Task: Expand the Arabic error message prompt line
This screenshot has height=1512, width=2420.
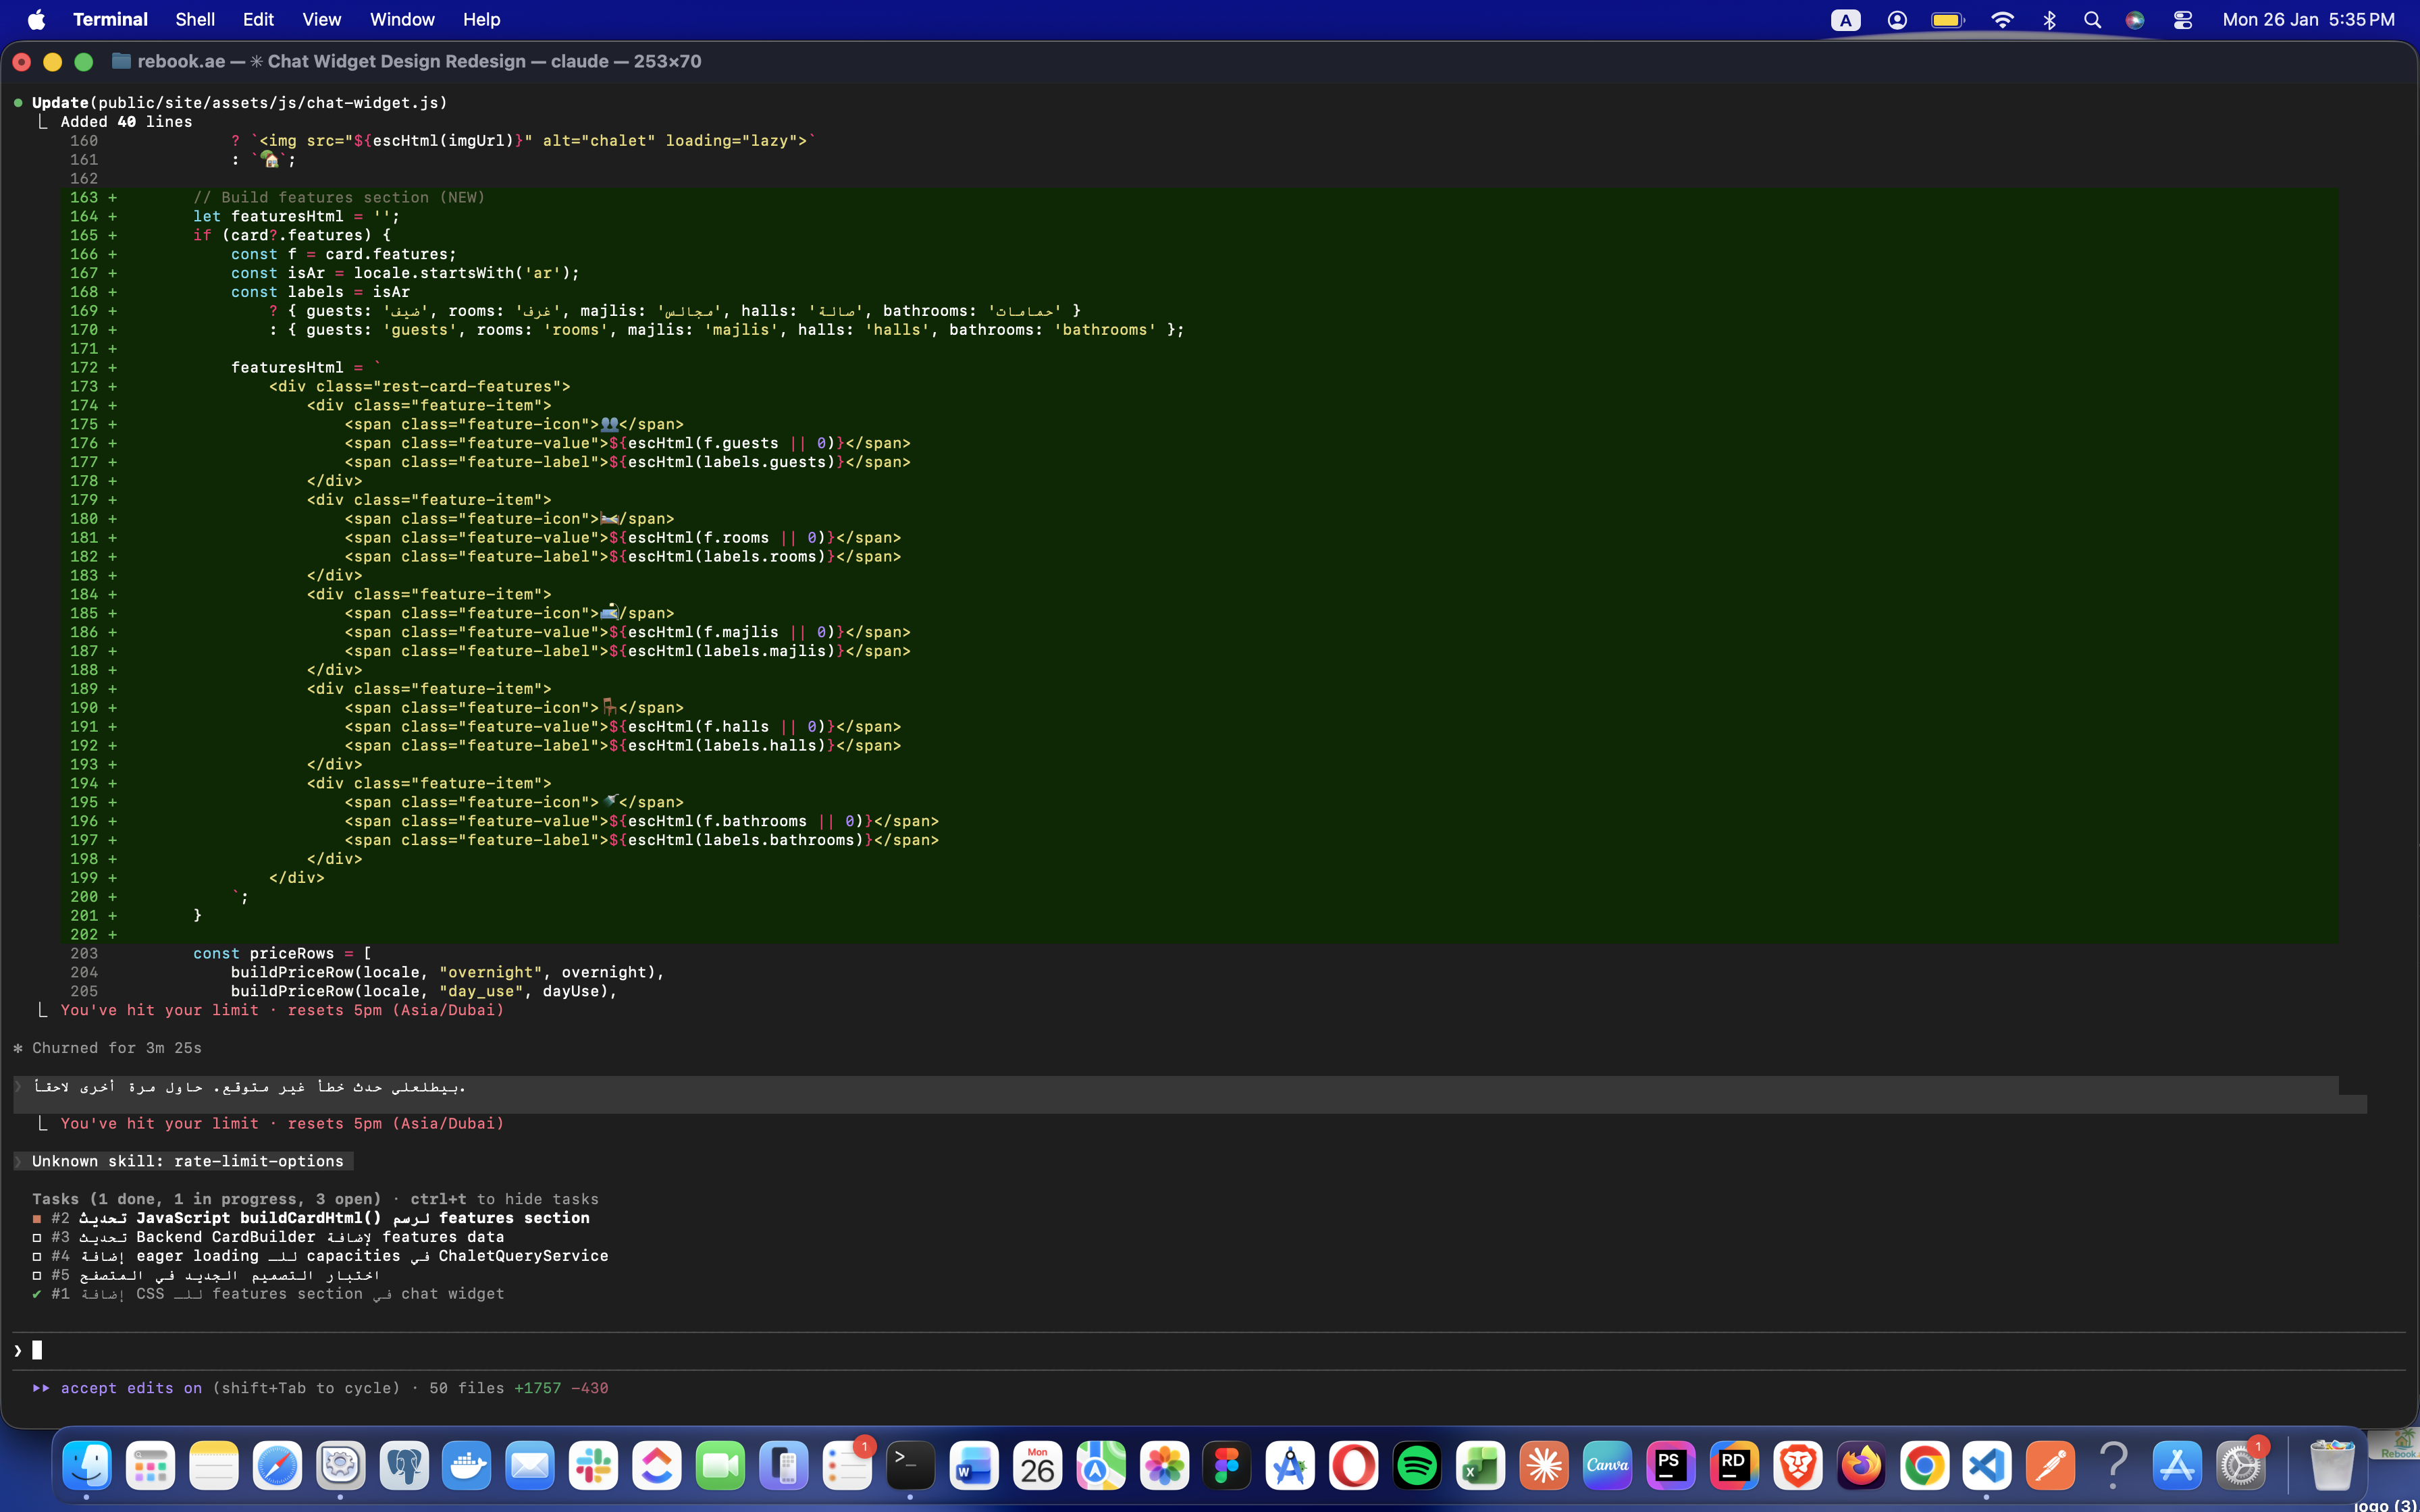Action: 250,1087
